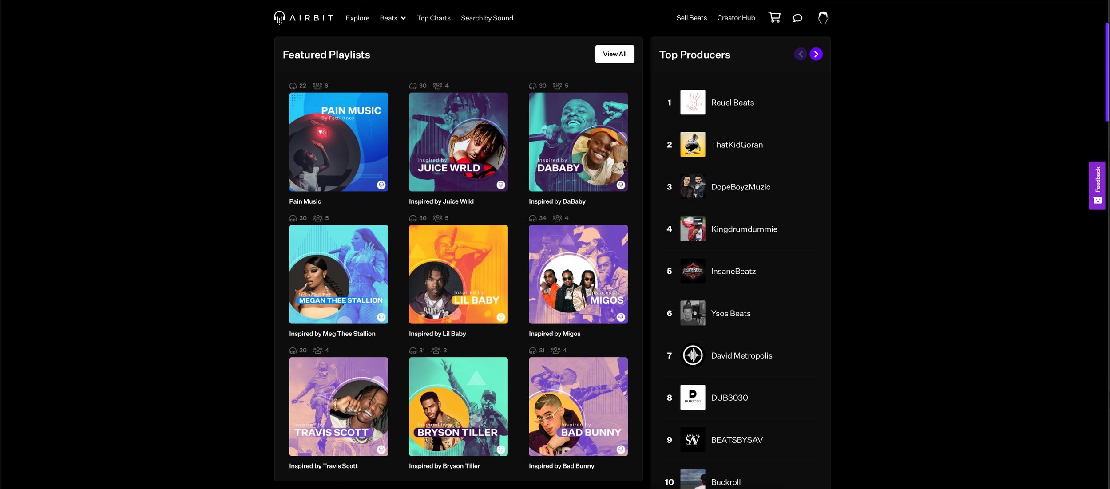
Task: Open Inspired by Juice Wrld cover
Action: tap(458, 142)
